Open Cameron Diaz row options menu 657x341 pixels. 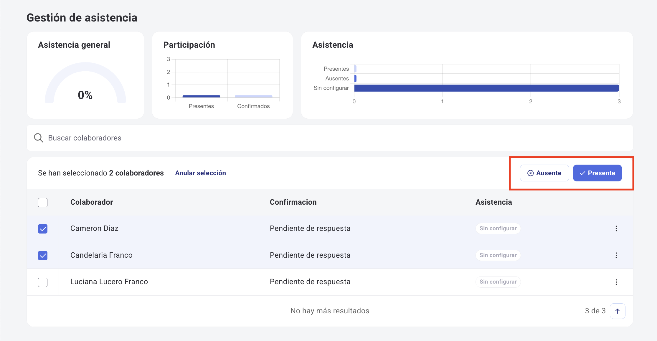pos(616,228)
